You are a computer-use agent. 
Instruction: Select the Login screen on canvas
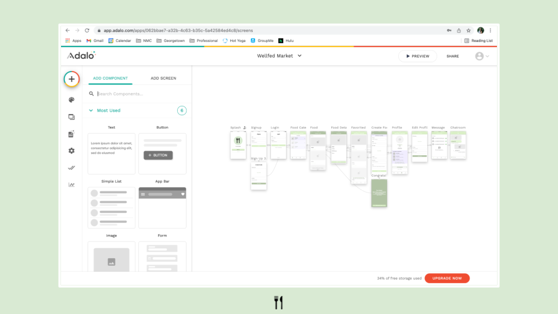tap(278, 145)
